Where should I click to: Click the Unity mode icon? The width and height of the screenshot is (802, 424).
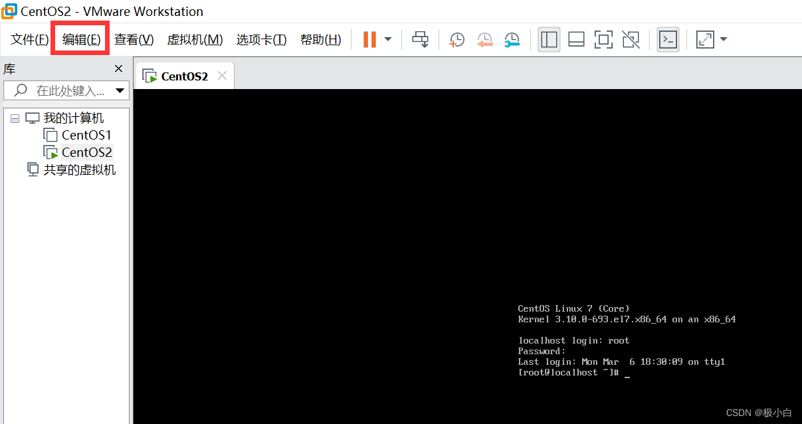(631, 40)
